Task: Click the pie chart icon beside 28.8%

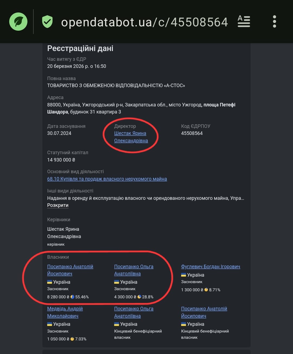Action: pyautogui.click(x=139, y=297)
